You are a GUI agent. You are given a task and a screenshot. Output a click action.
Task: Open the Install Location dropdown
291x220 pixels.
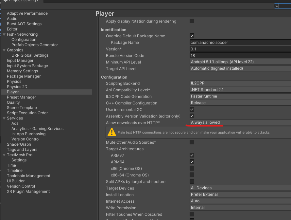pos(240,194)
